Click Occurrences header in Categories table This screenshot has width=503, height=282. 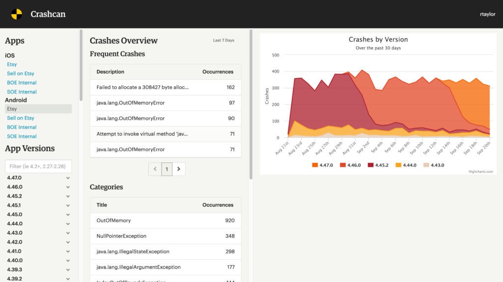[218, 205]
